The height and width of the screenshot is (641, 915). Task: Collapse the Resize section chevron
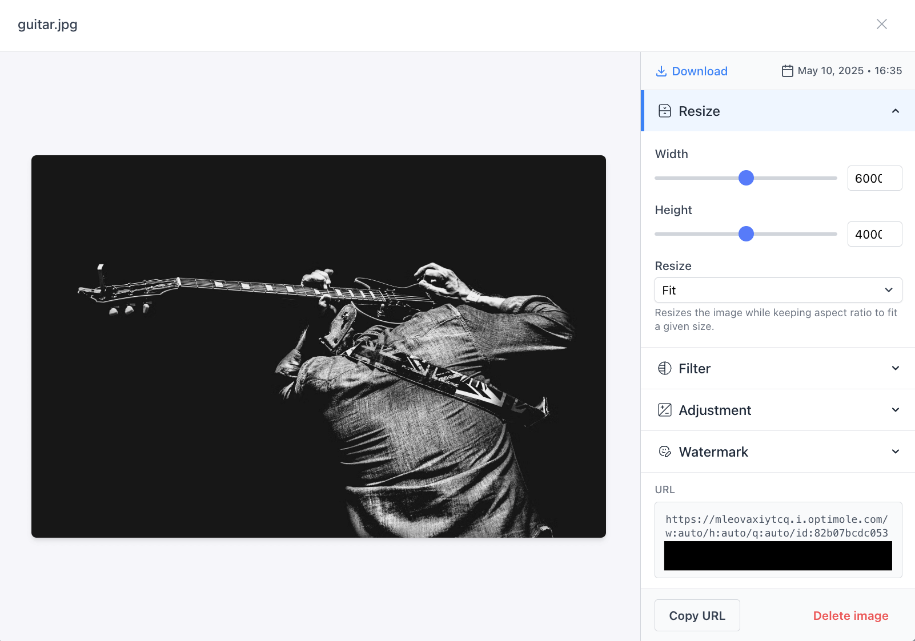point(896,111)
